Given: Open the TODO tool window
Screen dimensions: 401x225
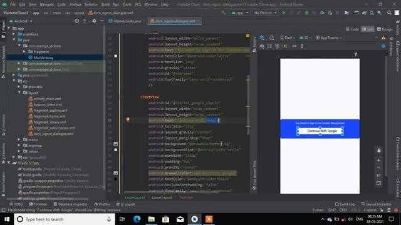Looking at the screenshot, I should click(16, 204).
